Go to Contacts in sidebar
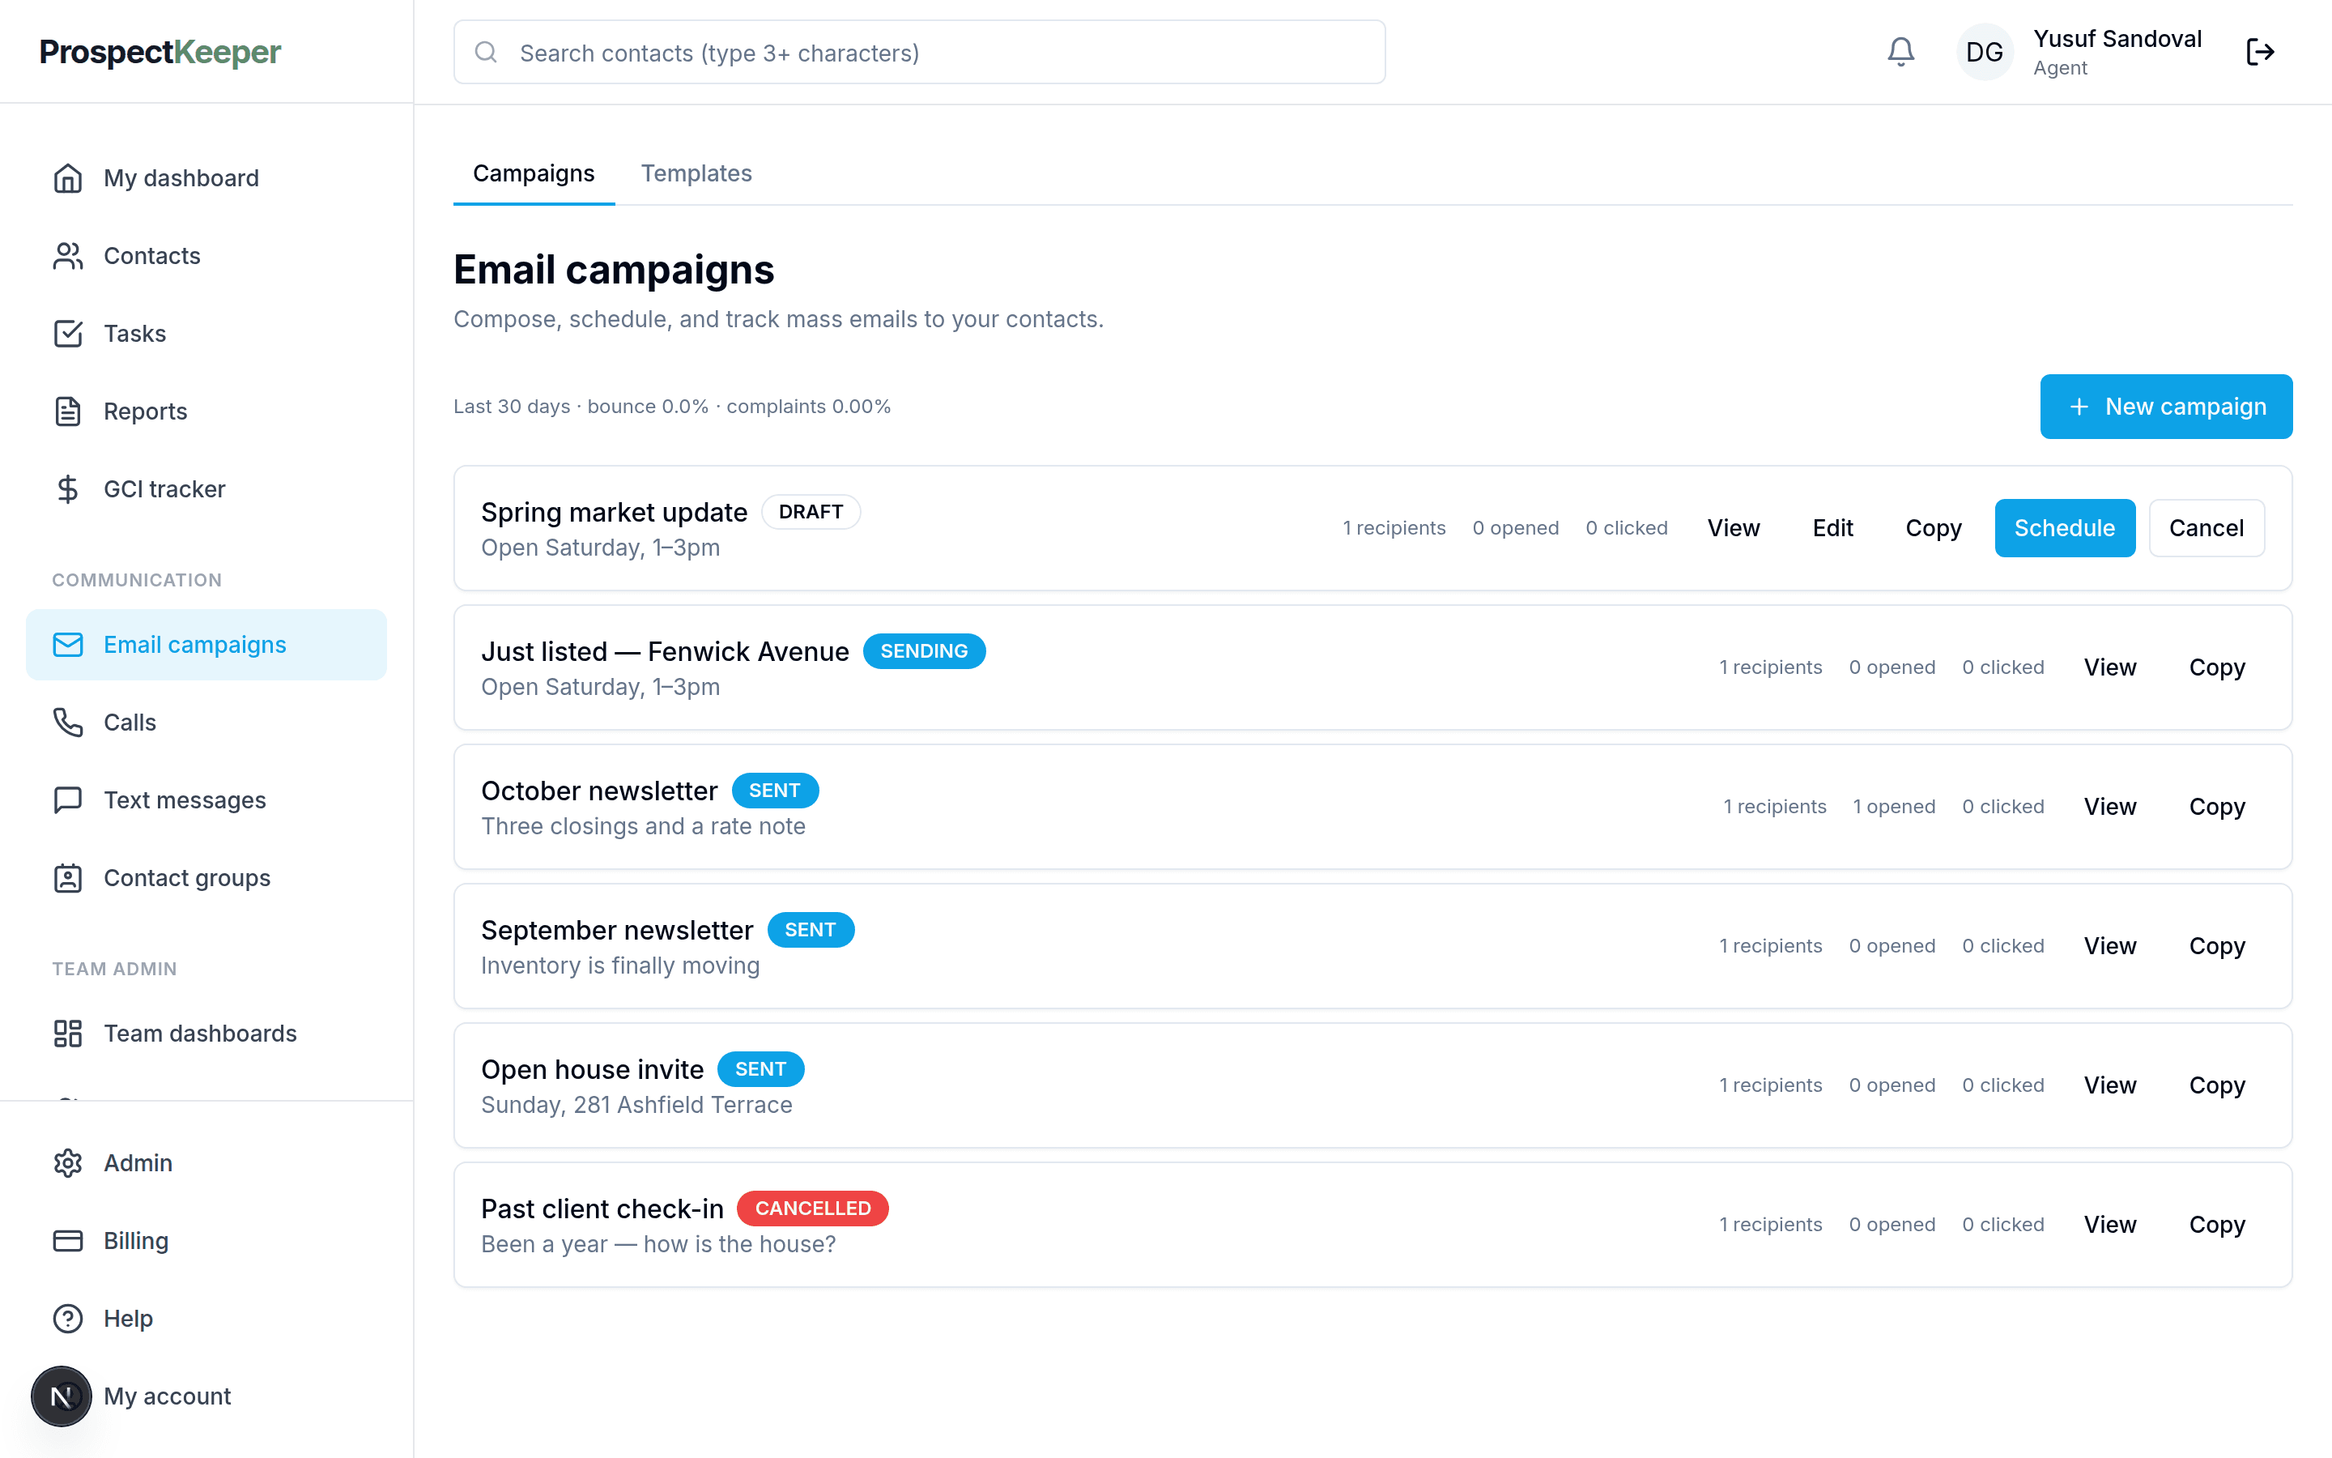 click(206, 255)
